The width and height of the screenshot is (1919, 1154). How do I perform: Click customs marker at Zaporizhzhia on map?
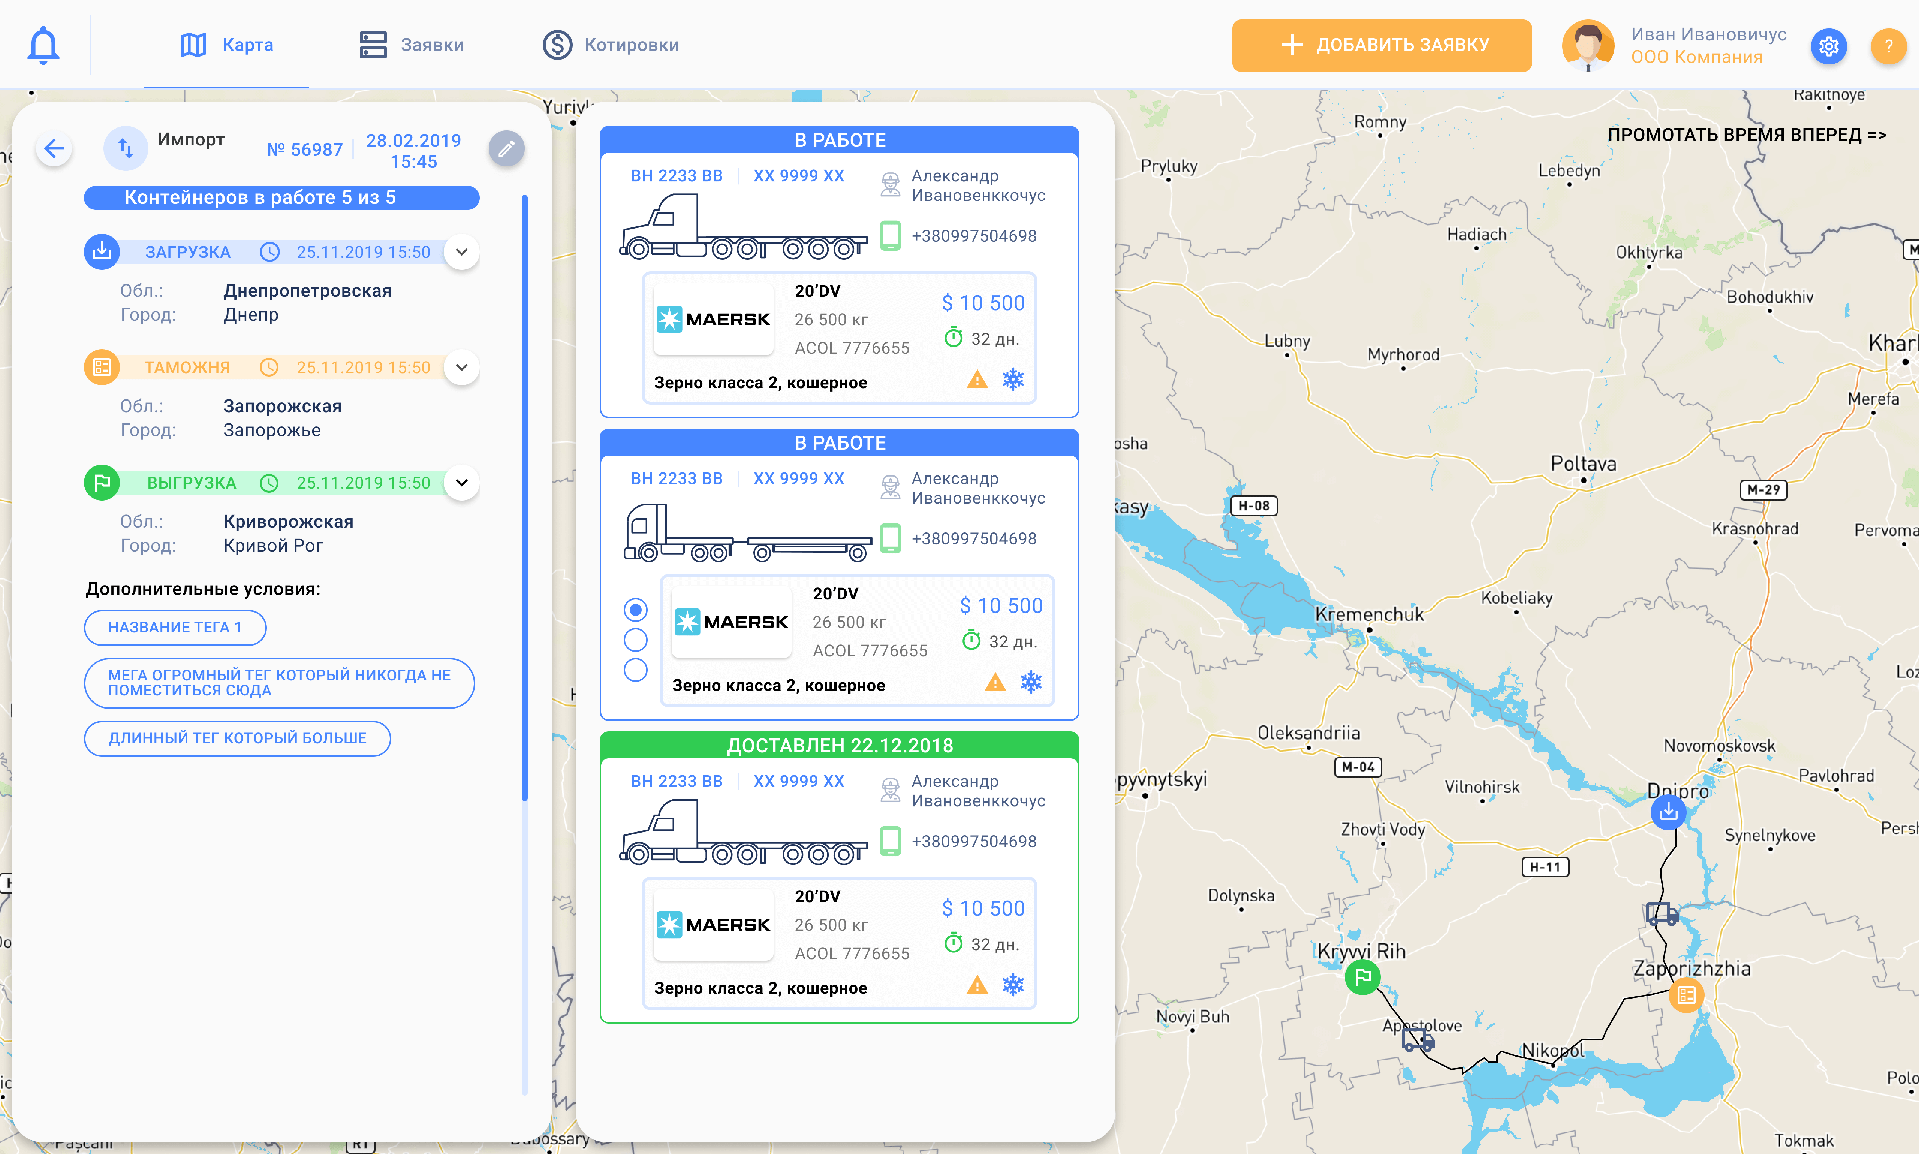[1685, 995]
